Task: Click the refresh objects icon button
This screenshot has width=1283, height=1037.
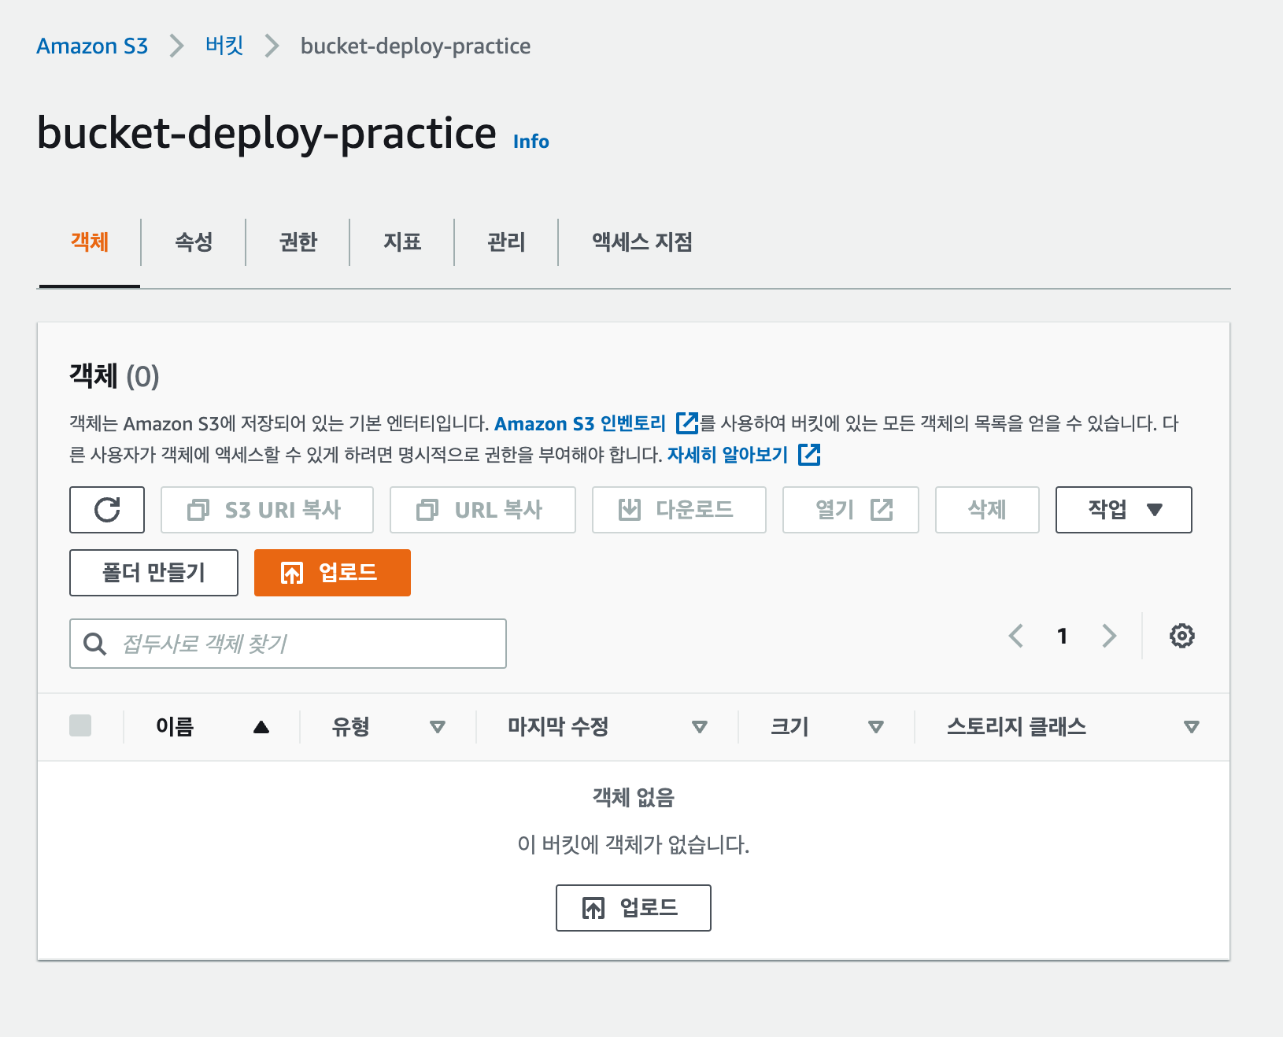Action: pos(107,510)
